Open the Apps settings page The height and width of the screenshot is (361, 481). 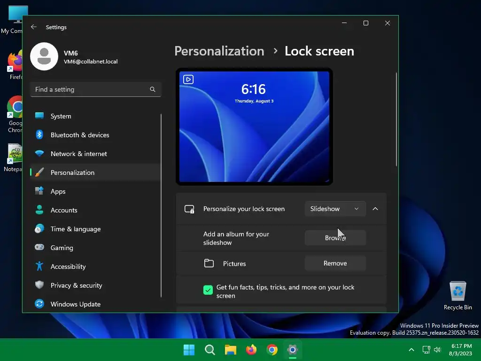[x=95, y=191]
